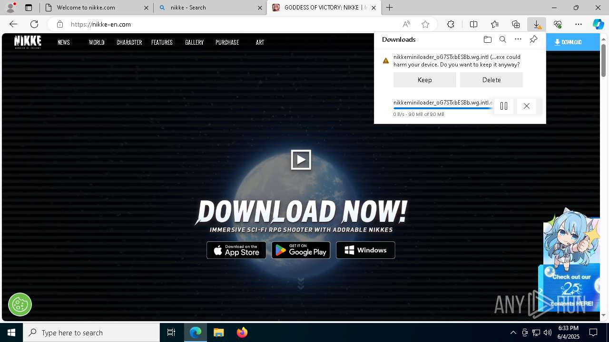Screen dimensions: 609x342
Task: Toggle split screen view
Action: coord(473,24)
